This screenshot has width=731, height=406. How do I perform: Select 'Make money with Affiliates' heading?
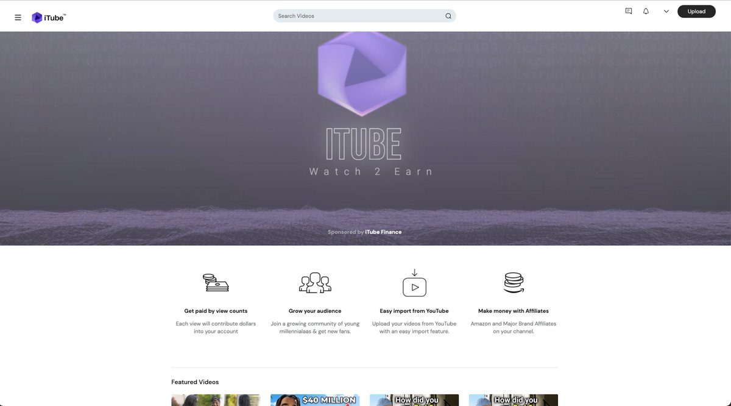514,311
